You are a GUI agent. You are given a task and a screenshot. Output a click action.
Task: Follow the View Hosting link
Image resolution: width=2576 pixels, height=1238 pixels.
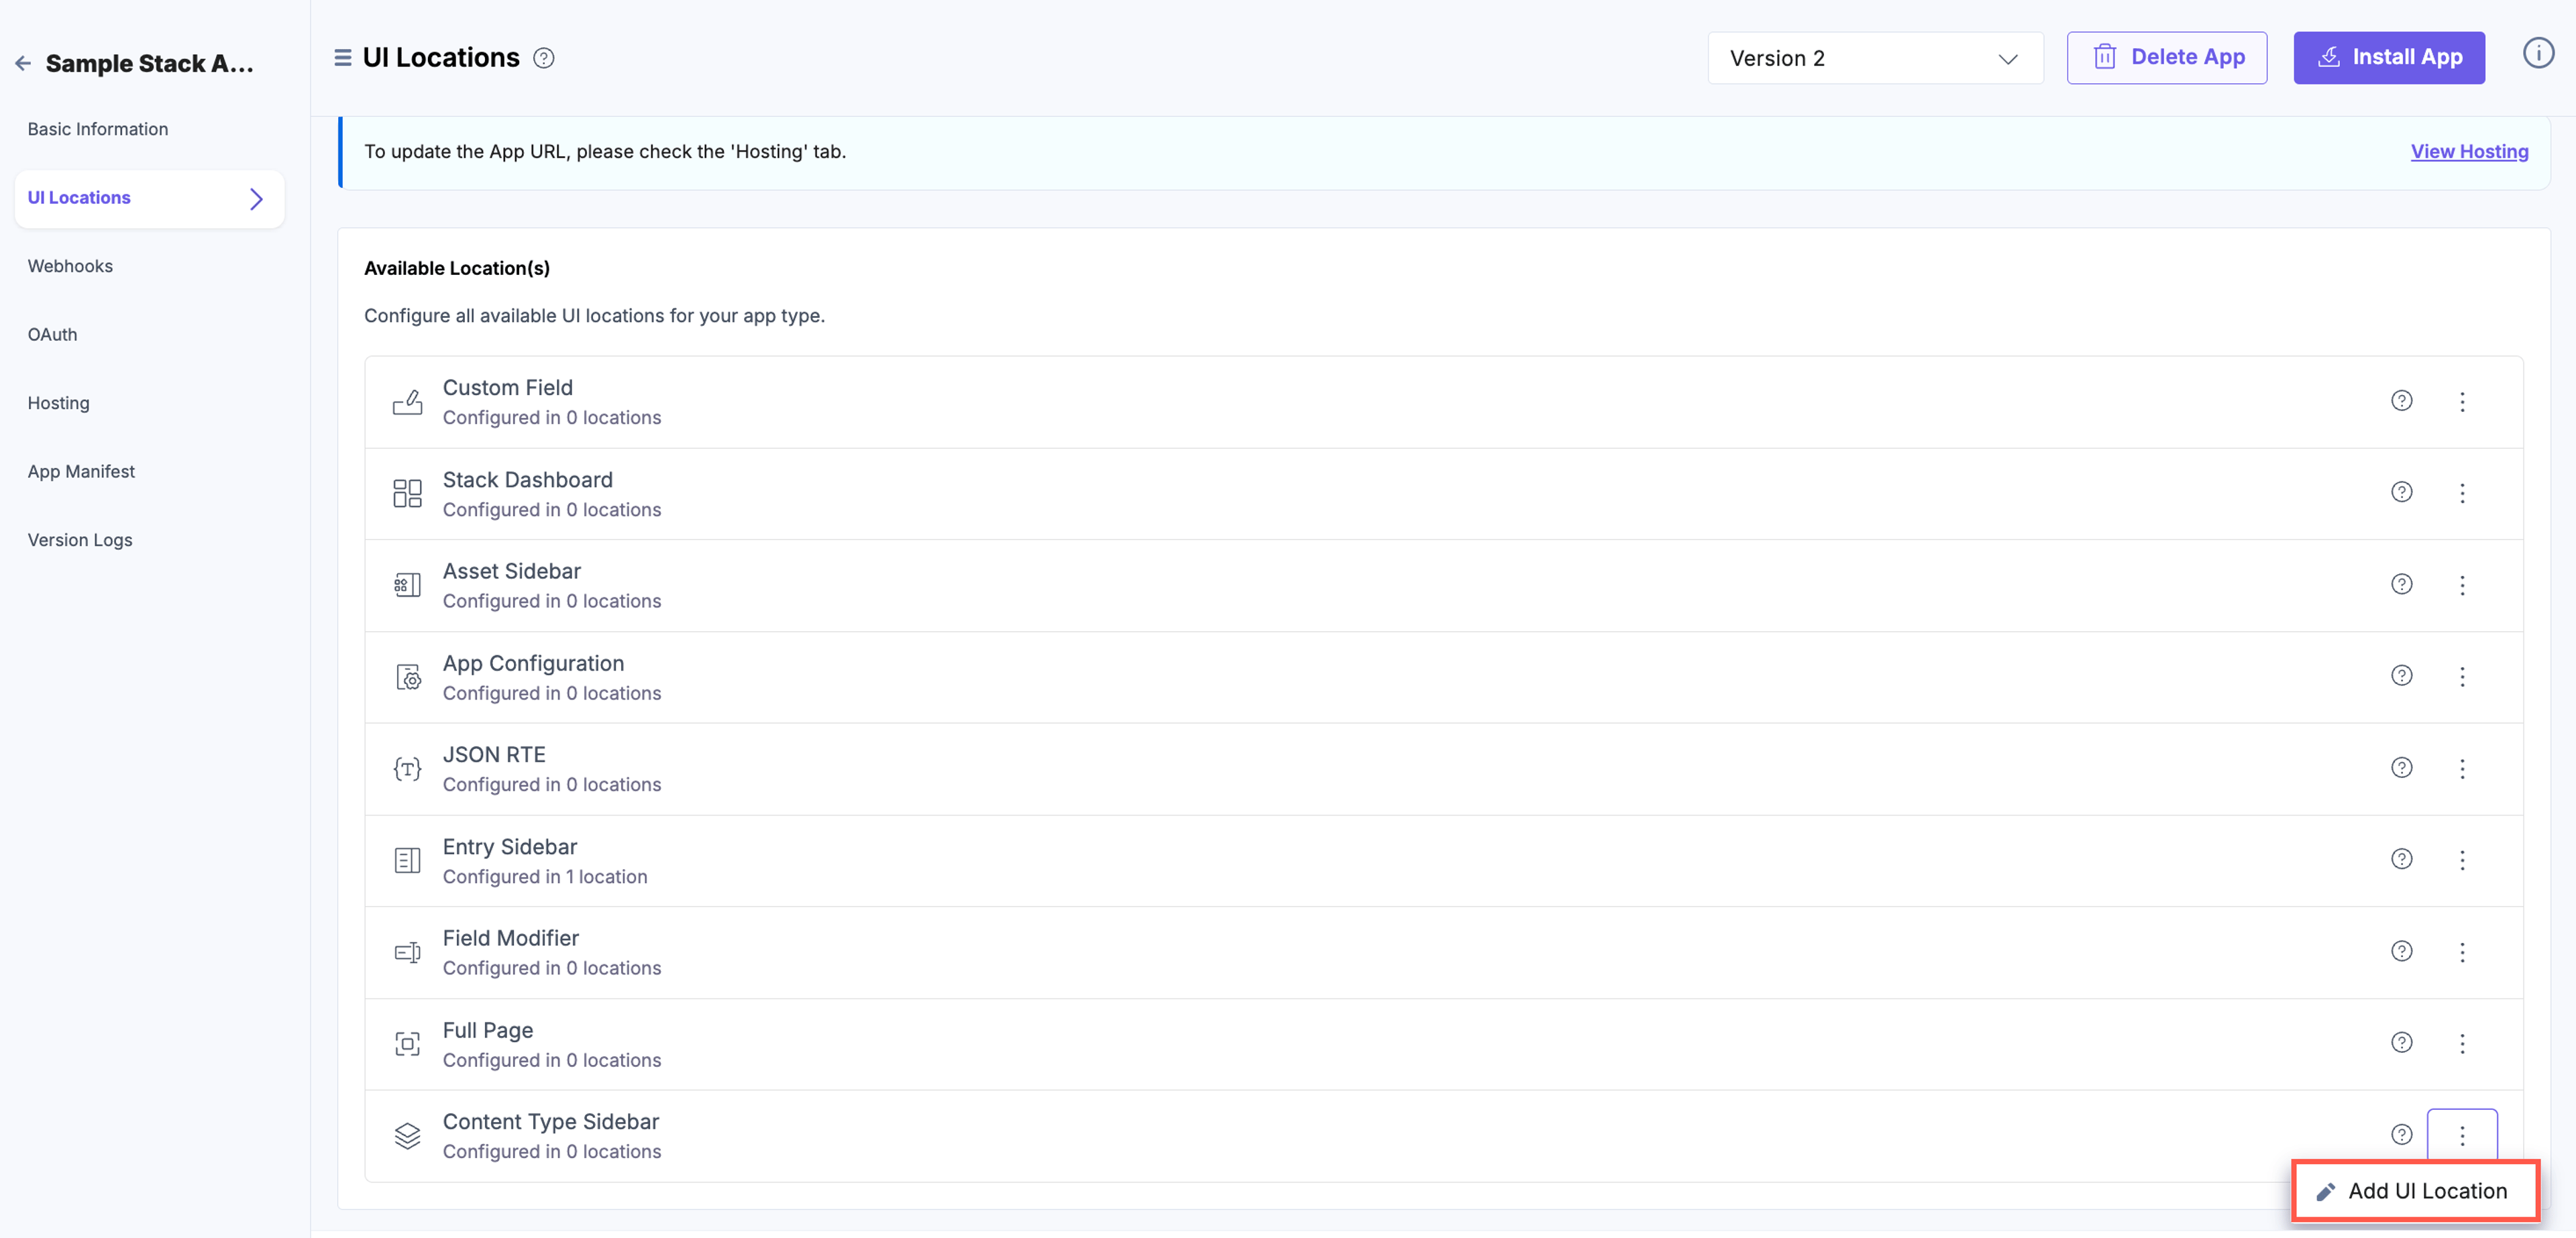2469,151
